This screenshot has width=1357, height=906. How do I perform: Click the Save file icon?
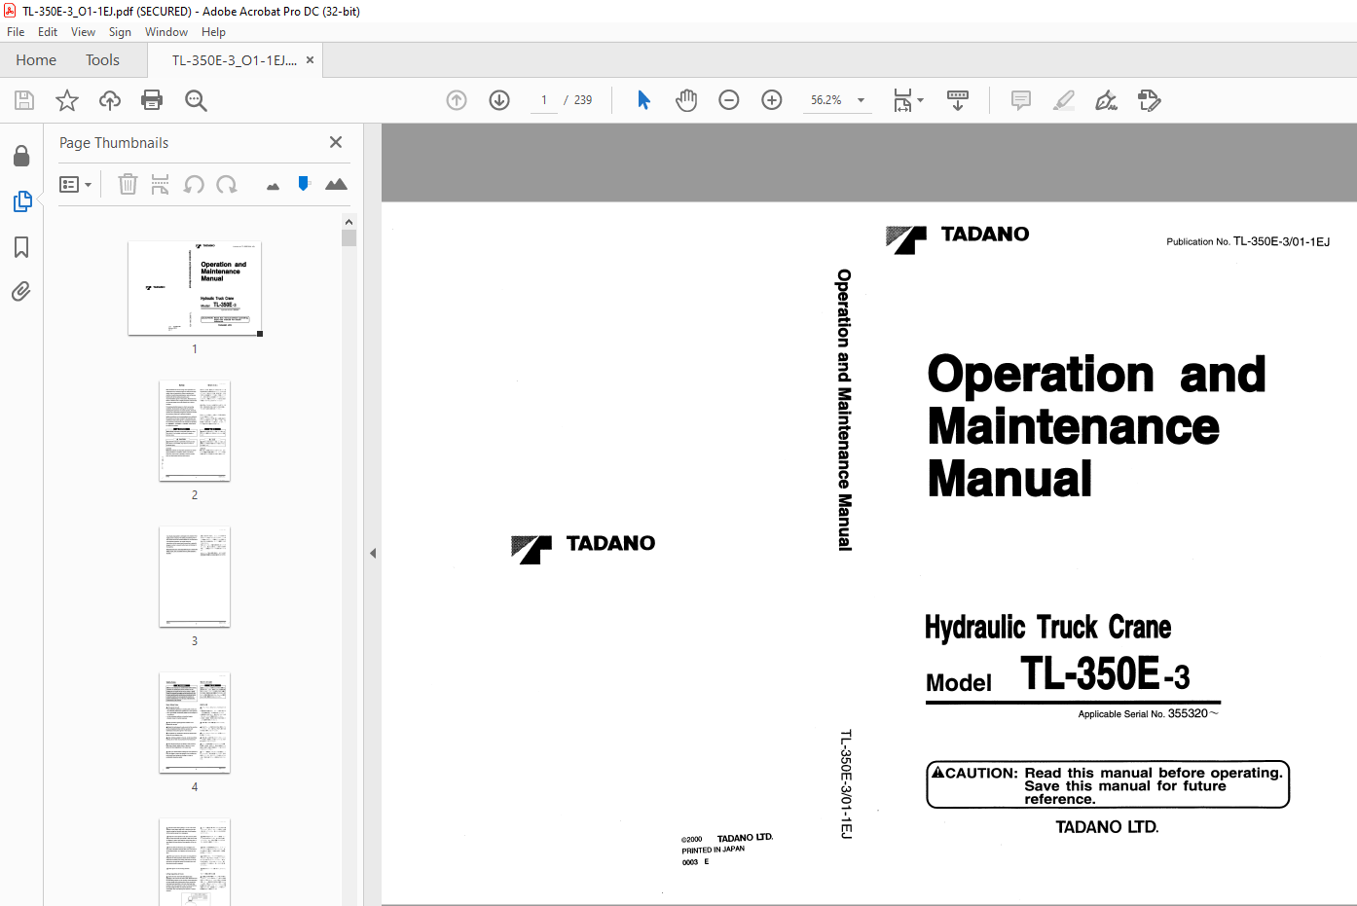point(24,100)
